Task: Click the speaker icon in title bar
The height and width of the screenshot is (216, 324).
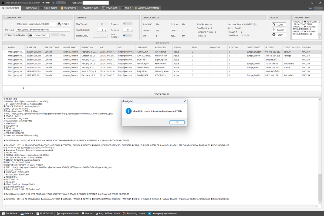Action: [x=54, y=3]
